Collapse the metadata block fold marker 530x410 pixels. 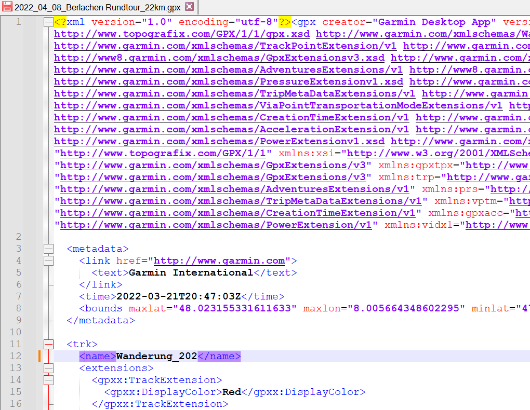pos(48,249)
